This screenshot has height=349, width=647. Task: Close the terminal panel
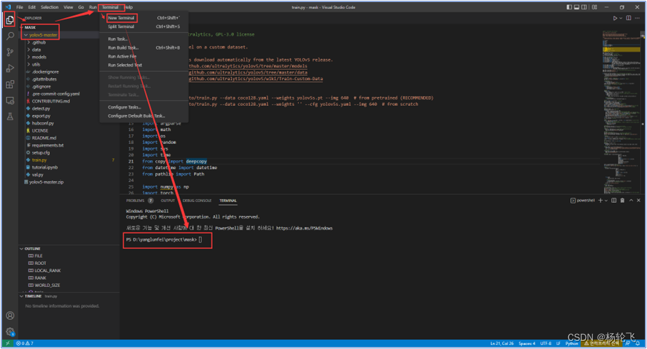click(x=638, y=200)
